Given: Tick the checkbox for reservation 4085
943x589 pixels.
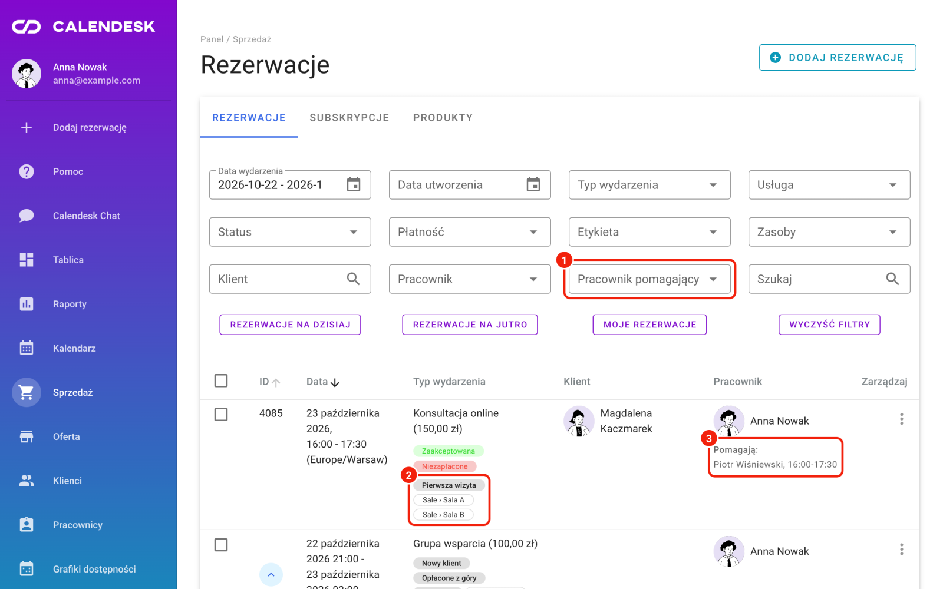Looking at the screenshot, I should [x=221, y=415].
